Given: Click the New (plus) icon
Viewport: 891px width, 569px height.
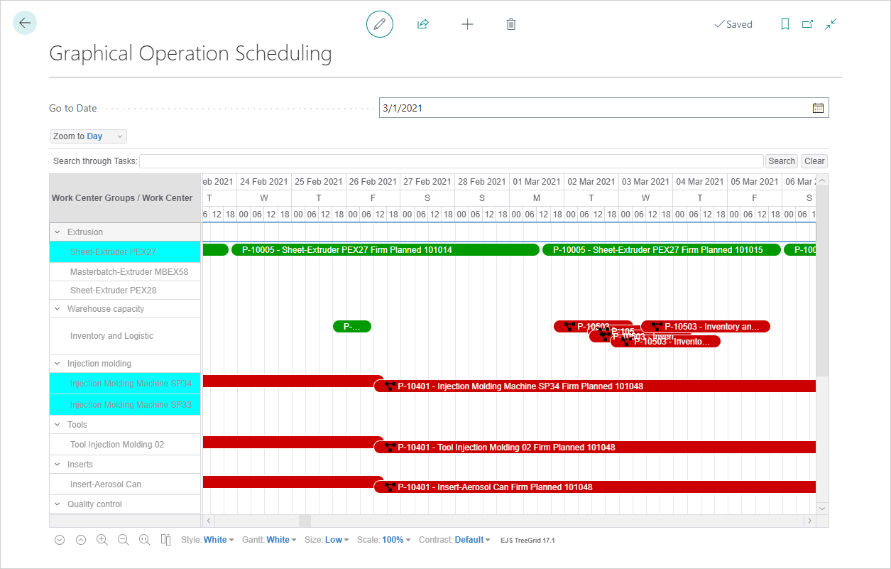Looking at the screenshot, I should [467, 23].
